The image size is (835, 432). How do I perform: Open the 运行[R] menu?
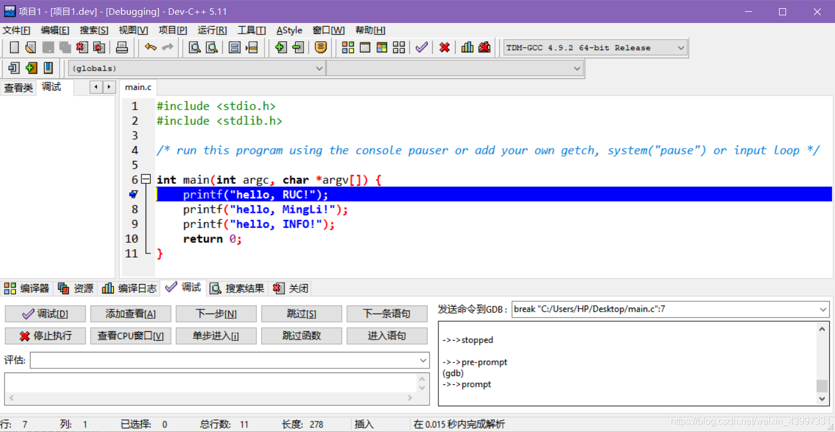pyautogui.click(x=212, y=30)
